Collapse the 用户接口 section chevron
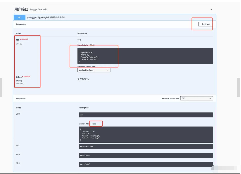Image resolution: width=241 pixels, height=174 pixels. (211, 9)
